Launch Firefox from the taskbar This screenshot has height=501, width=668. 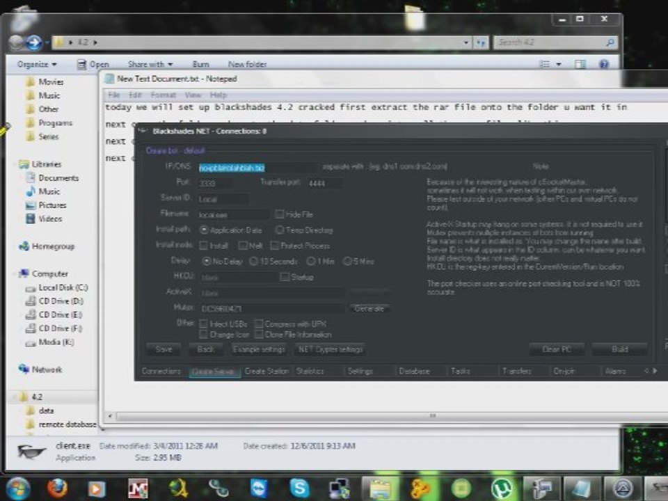(x=57, y=488)
